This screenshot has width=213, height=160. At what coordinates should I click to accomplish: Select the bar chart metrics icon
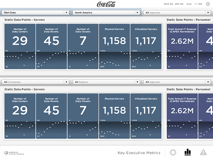point(187,152)
